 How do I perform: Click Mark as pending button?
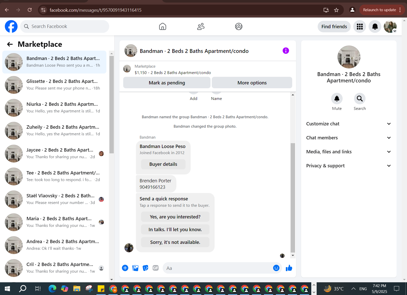click(x=167, y=83)
